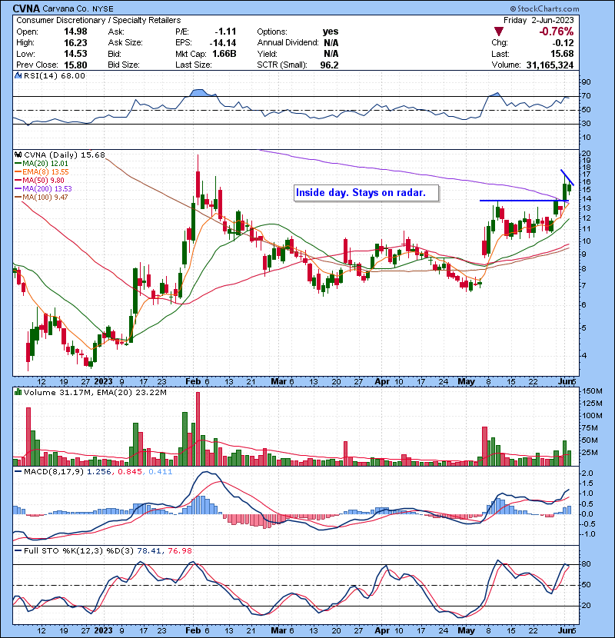615x638 pixels.
Task: Click the Volume 31.17M, EMA(20) label
Action: [95, 393]
